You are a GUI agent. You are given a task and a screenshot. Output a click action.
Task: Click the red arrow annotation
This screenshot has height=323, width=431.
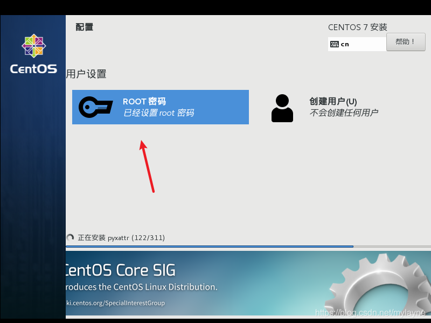(148, 166)
